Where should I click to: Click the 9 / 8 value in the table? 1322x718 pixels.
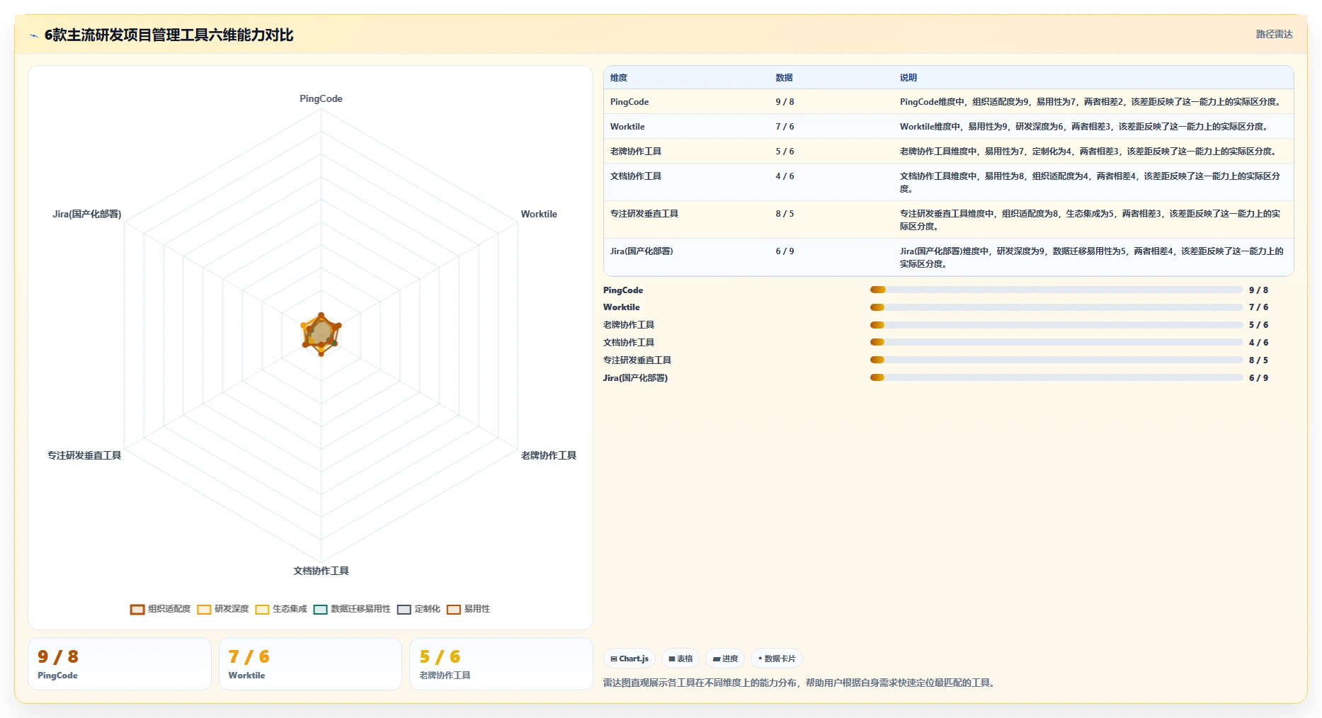(785, 102)
